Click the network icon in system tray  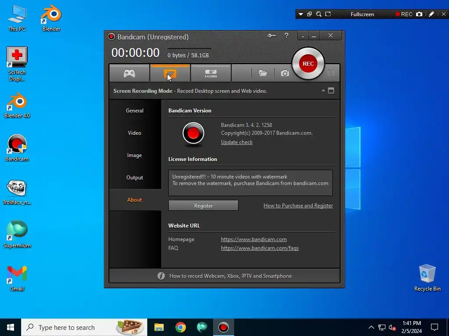click(x=382, y=327)
